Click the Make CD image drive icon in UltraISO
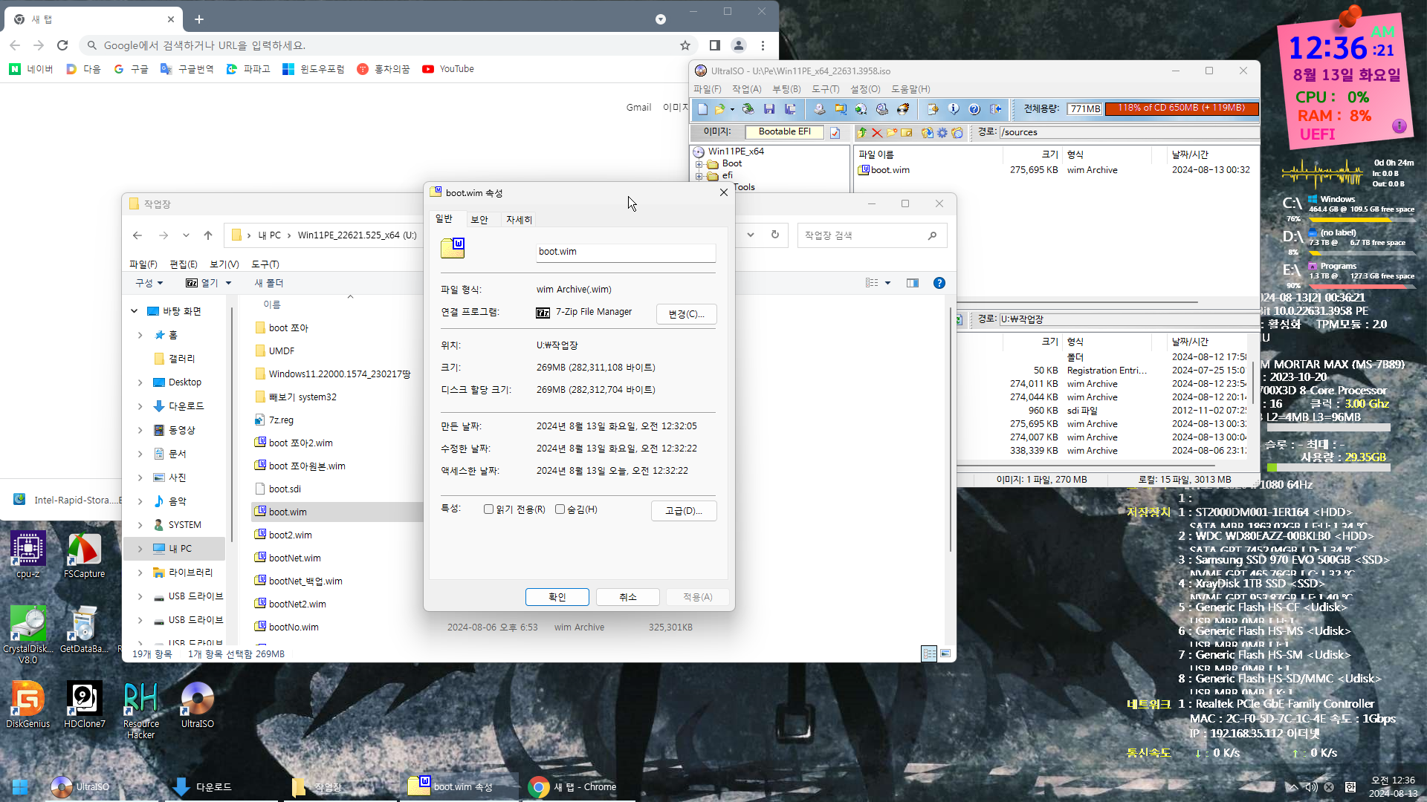The height and width of the screenshot is (802, 1427). pyautogui.click(x=820, y=109)
